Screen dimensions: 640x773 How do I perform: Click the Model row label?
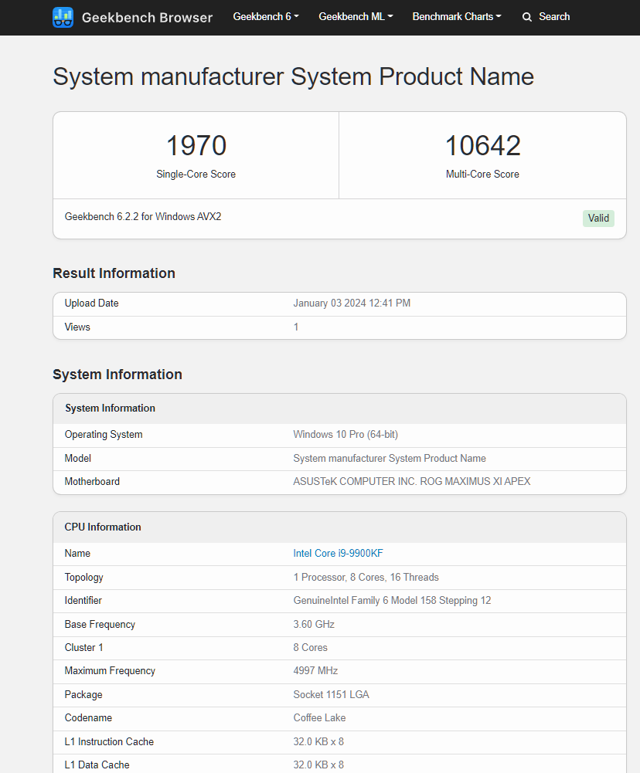(x=77, y=458)
